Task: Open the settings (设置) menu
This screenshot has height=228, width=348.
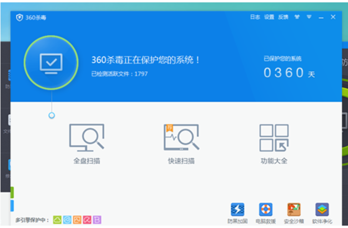Action: pos(269,17)
